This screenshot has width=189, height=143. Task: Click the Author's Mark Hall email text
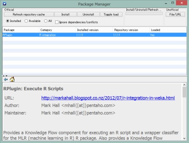point(78,105)
